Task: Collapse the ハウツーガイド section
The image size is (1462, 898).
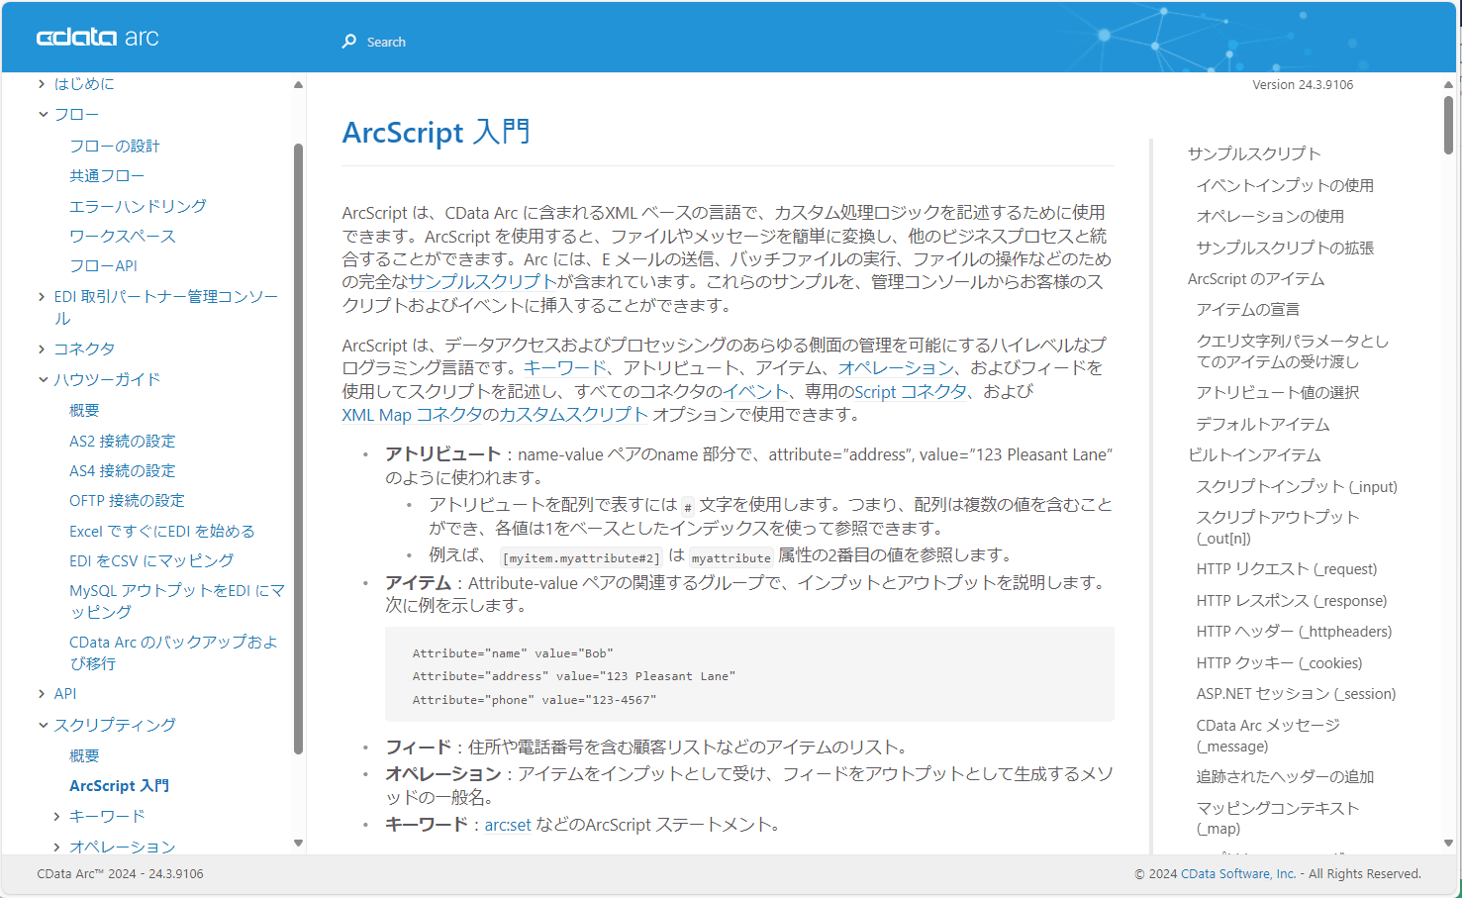Action: point(43,379)
